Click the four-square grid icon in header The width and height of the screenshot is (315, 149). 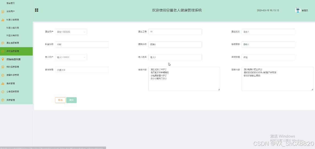click(37, 10)
